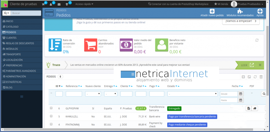Screen dimensions: 270x132
Task: Open the new customers notification icon
Action: pyautogui.click(x=51, y=4)
